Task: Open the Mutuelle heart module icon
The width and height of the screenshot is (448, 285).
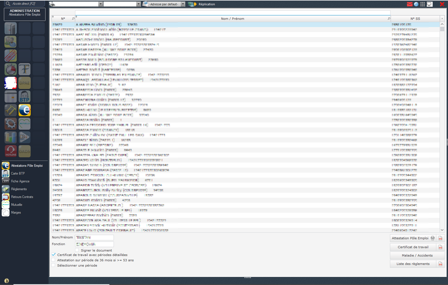Action: tap(25, 124)
